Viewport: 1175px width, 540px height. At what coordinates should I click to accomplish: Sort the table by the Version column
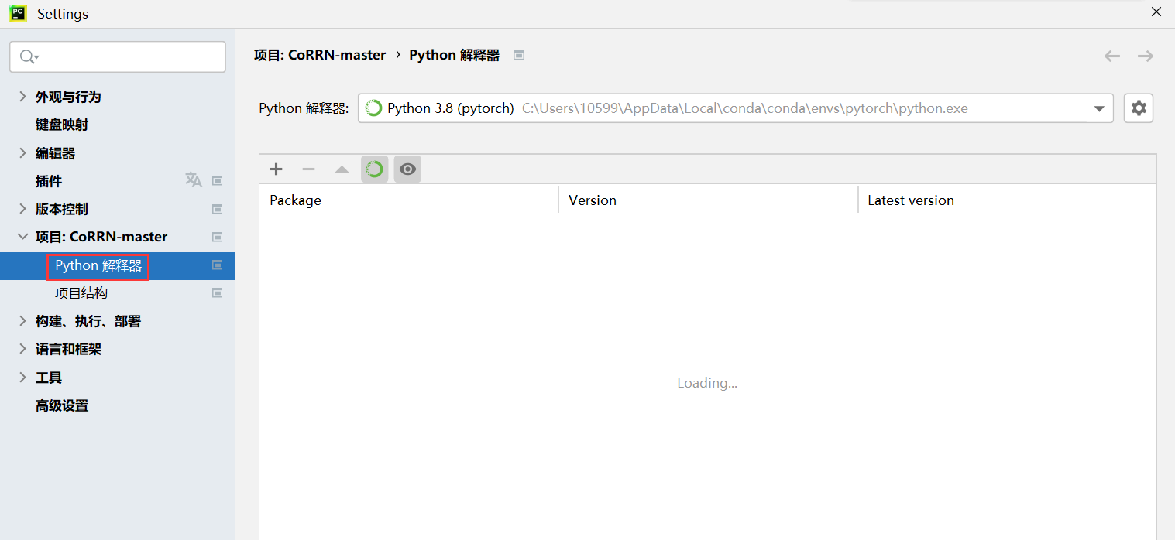(708, 200)
